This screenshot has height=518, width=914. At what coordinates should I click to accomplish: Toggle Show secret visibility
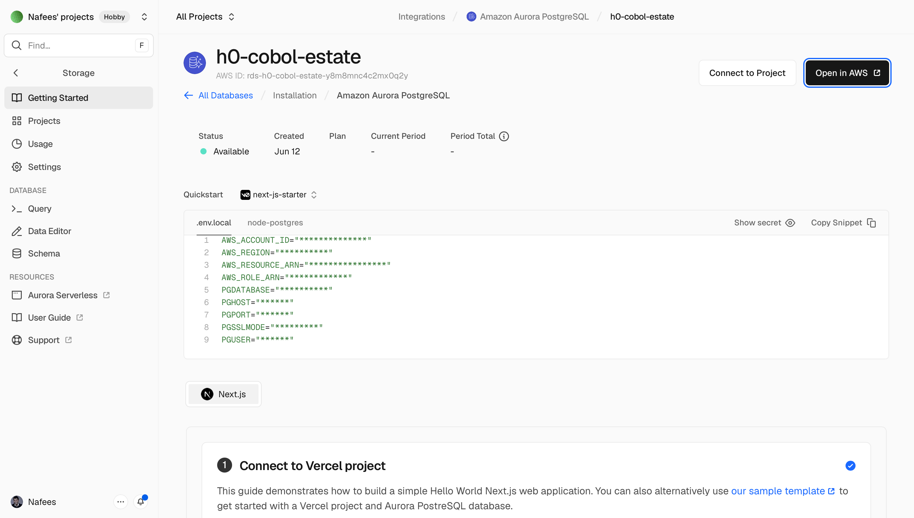(764, 223)
